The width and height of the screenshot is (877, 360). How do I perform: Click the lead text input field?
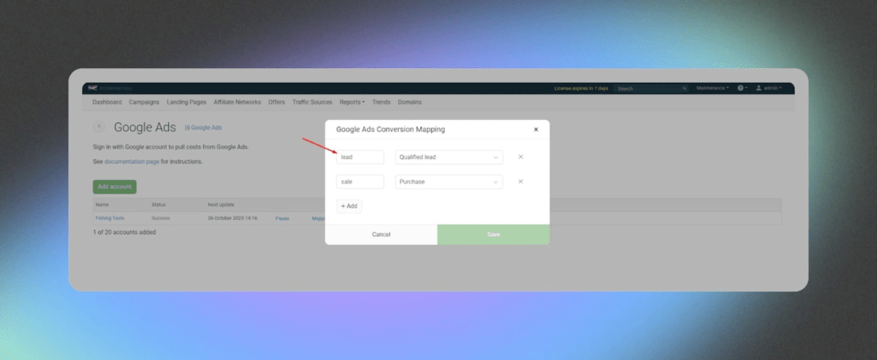[361, 157]
